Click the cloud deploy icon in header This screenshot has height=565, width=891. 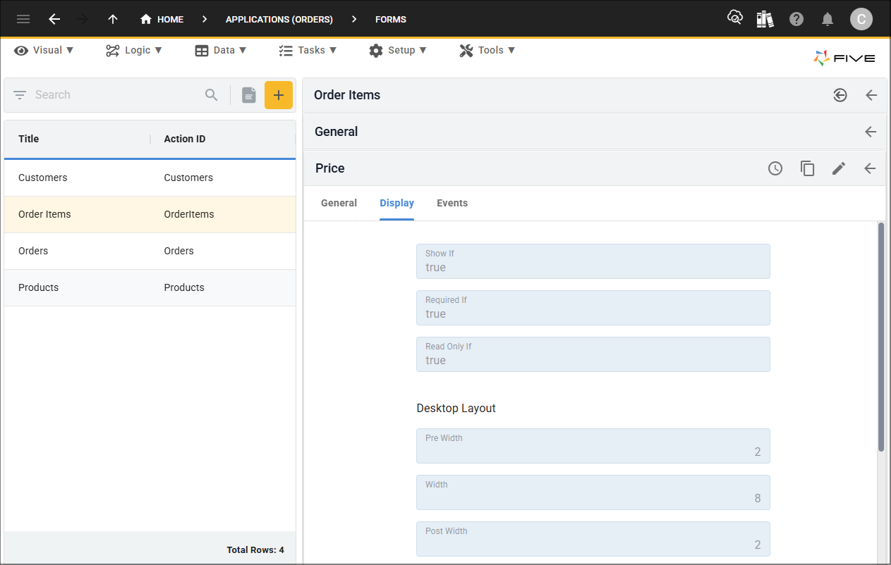(734, 18)
